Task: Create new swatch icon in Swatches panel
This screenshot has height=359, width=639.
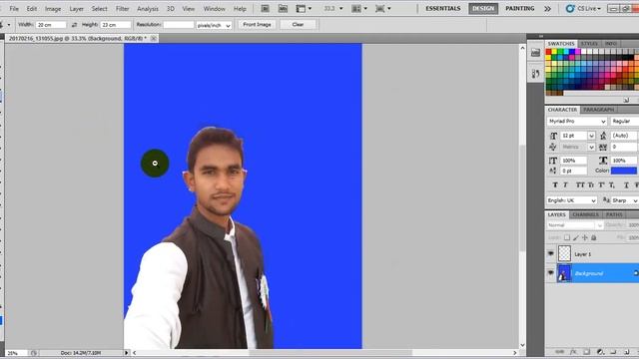Action: click(x=626, y=100)
